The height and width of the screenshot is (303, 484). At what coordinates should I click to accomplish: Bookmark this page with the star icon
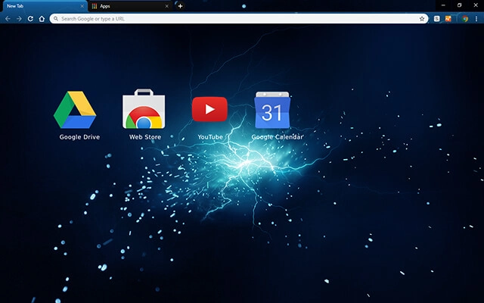pyautogui.click(x=422, y=19)
